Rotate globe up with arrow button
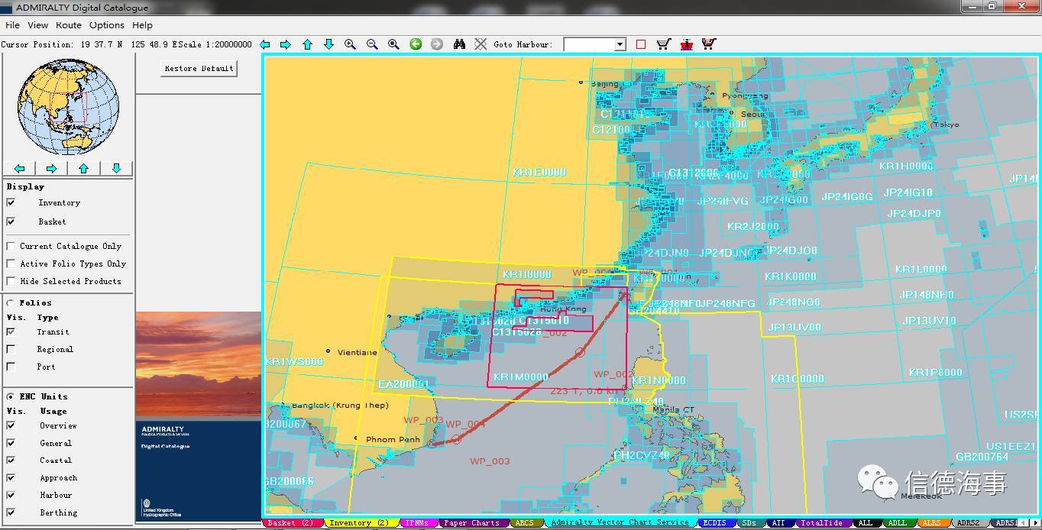Image resolution: width=1042 pixels, height=530 pixels. coord(84,169)
